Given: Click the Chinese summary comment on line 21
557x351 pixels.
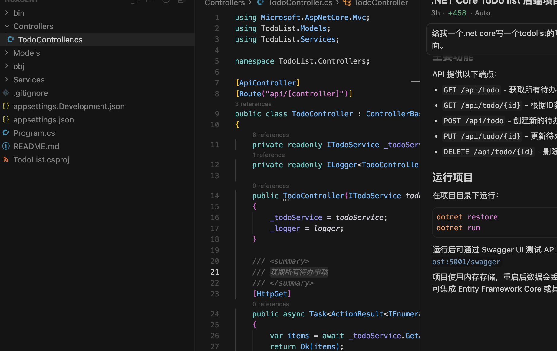Looking at the screenshot, I should (x=299, y=272).
